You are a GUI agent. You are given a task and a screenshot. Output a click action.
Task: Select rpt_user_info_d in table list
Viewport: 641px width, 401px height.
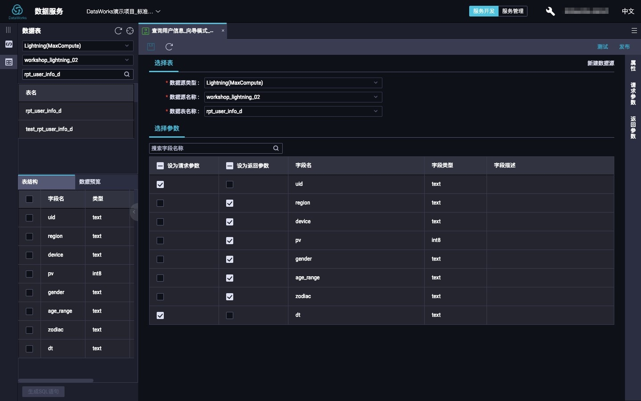point(76,111)
